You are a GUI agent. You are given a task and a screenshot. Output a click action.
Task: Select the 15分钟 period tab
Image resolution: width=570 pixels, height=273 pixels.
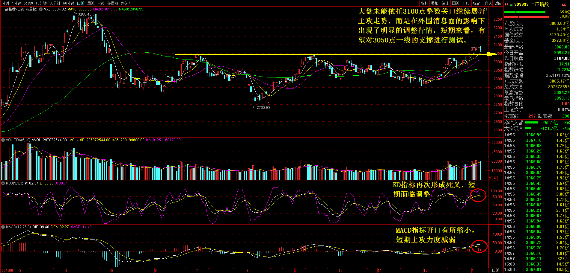click(x=41, y=3)
